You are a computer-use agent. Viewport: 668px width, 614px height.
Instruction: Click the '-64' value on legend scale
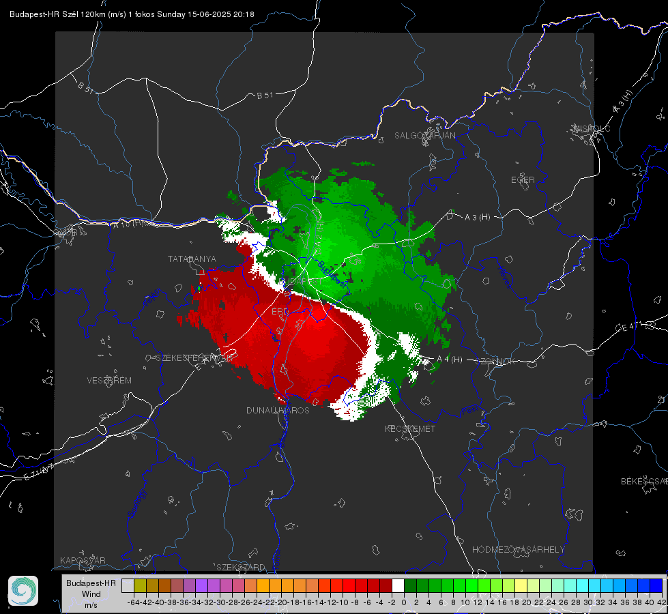[x=134, y=602]
